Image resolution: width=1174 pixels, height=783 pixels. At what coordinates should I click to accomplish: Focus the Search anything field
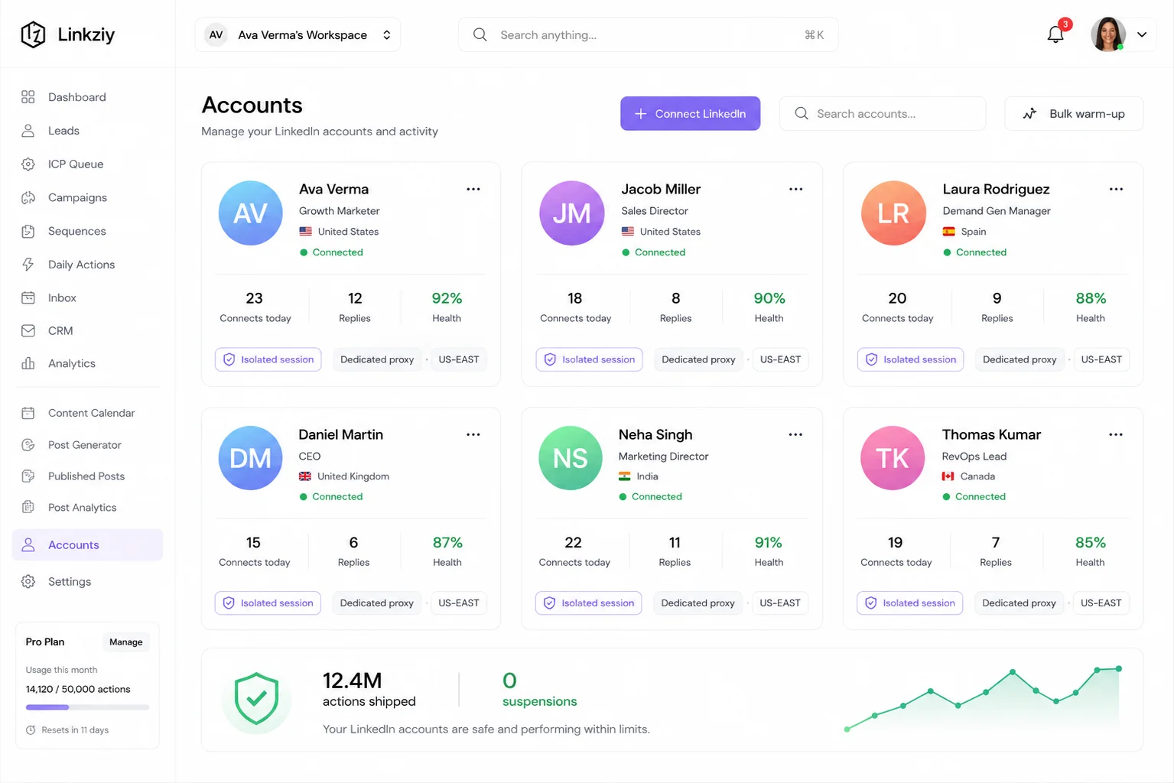(x=648, y=34)
